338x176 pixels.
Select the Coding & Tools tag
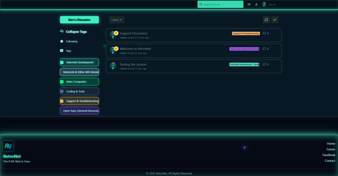(79, 91)
